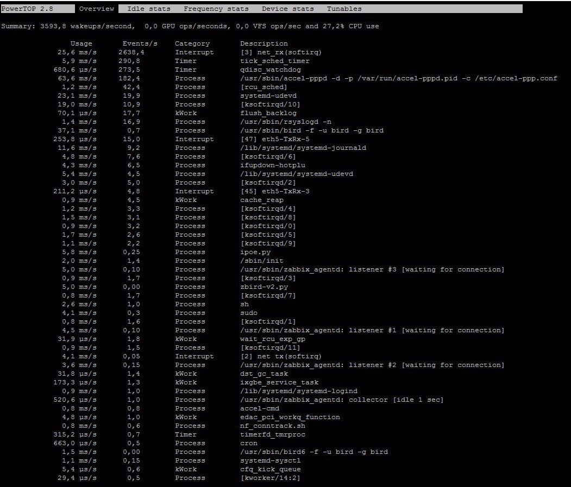Image resolution: width=571 pixels, height=487 pixels.
Task: Click the nf_conntrack.sh process row
Action: (x=184, y=426)
